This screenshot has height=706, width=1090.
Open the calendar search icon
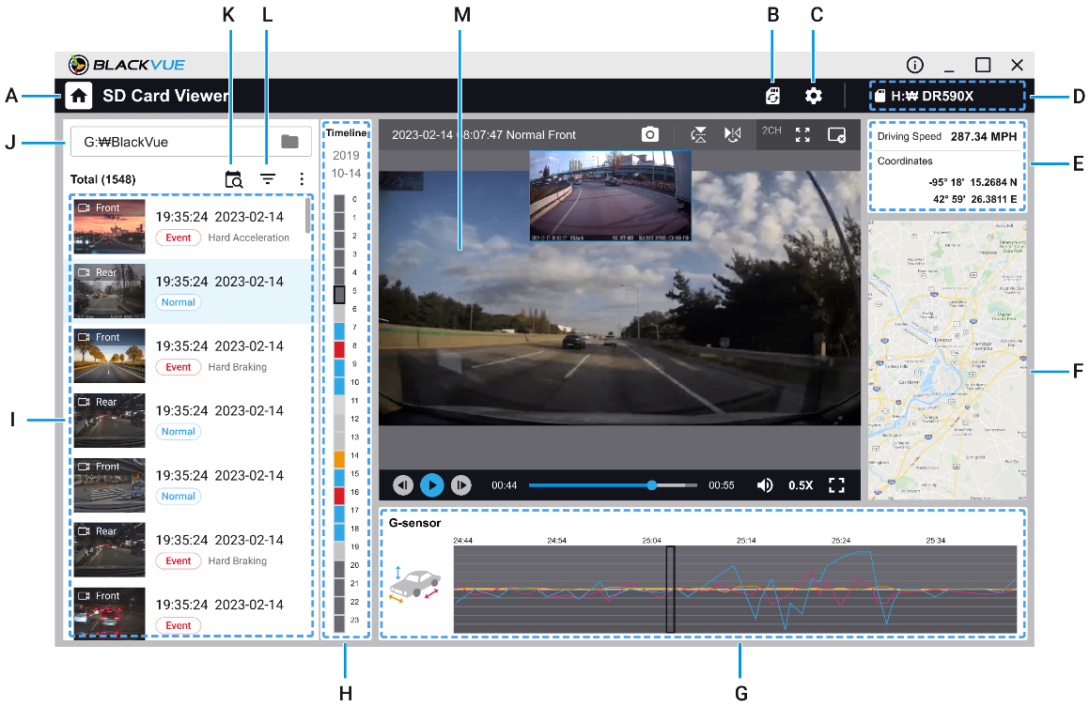(x=234, y=178)
